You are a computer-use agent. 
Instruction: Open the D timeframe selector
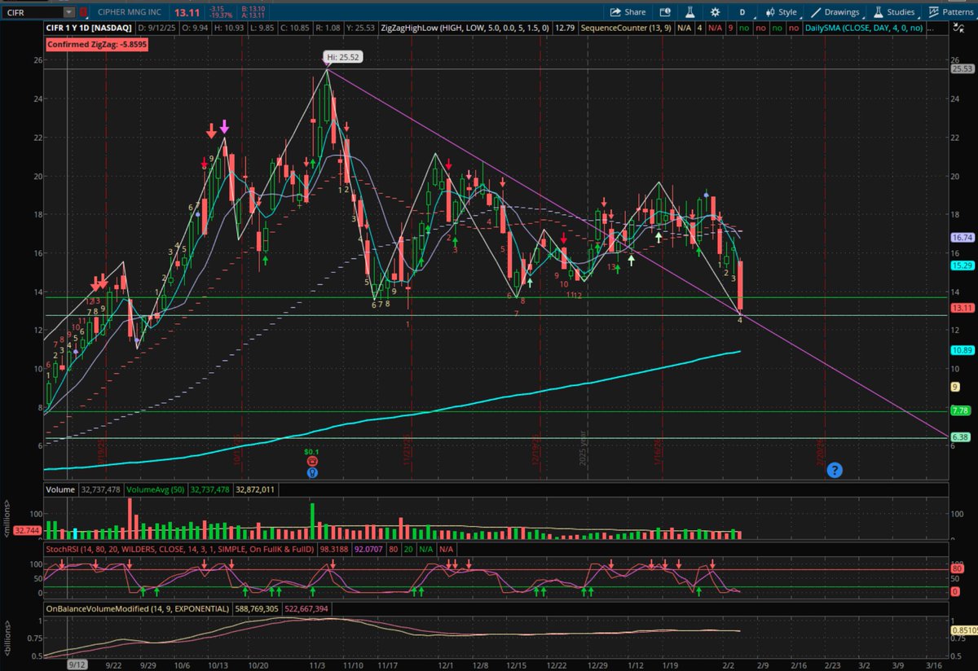coord(742,12)
